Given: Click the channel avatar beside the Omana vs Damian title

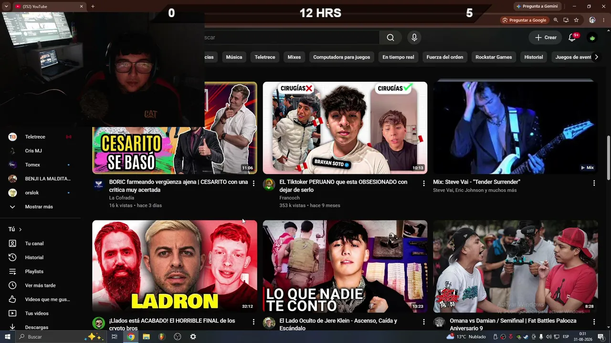Looking at the screenshot, I should [x=439, y=323].
